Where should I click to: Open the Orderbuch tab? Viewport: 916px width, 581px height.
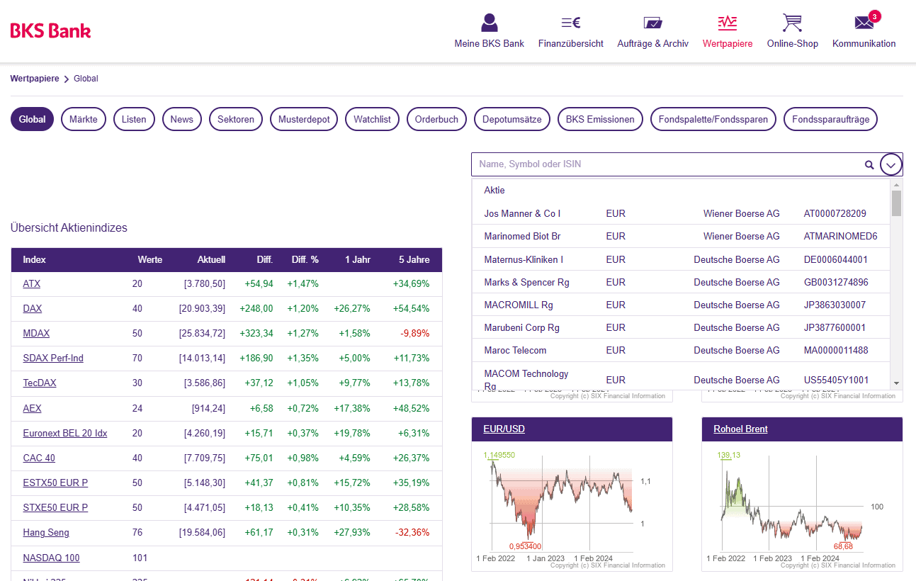click(436, 119)
